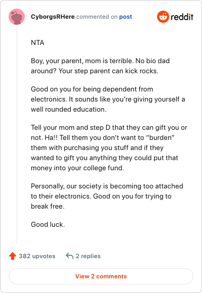The width and height of the screenshot is (202, 293).
Task: Upvote the comment with orange arrow
Action: coord(13,256)
